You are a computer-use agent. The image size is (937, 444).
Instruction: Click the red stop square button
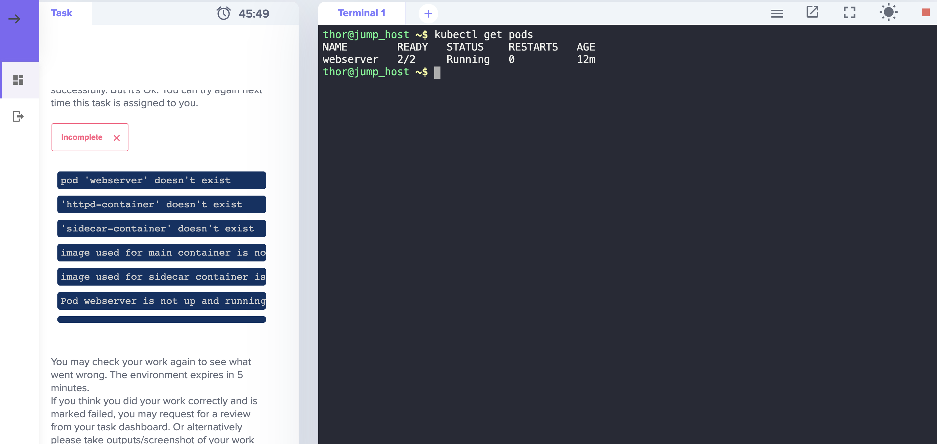[x=926, y=13]
